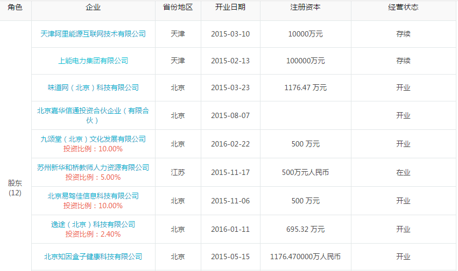Screen dimensions: 458x271
Task: Open 北京嘉华信通投资合伙企业 link
Action: tap(93, 115)
